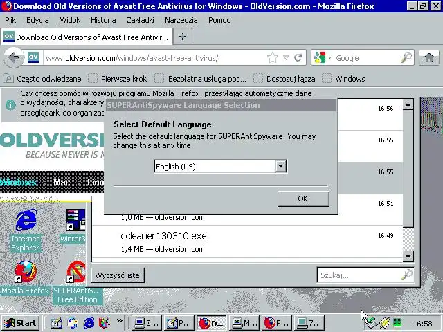Select the Mac navigation tab on OldVersion
The width and height of the screenshot is (443, 332).
pyautogui.click(x=62, y=183)
